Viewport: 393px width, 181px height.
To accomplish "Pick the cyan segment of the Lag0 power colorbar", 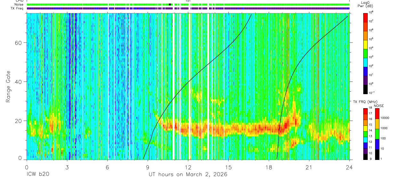I will coord(365,62).
